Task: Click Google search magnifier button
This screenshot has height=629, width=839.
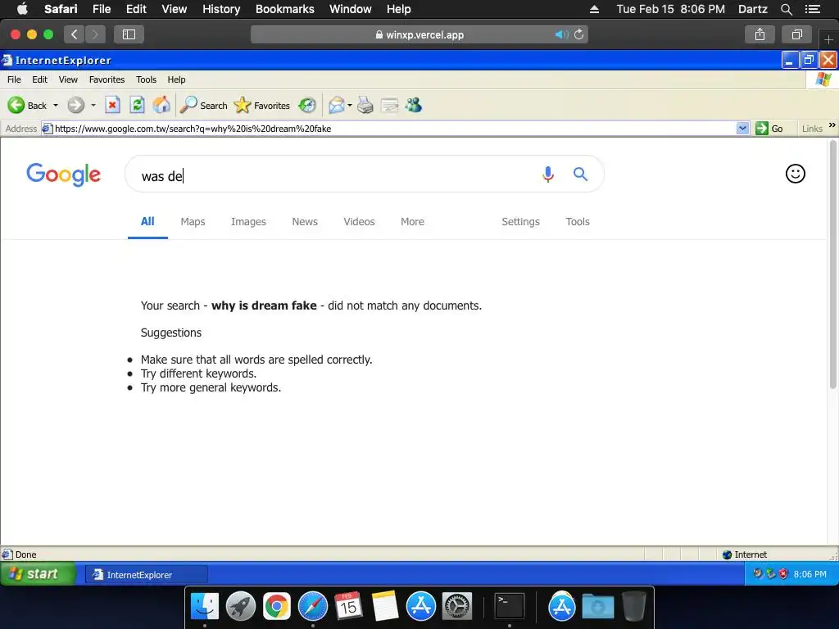Action: click(x=581, y=174)
